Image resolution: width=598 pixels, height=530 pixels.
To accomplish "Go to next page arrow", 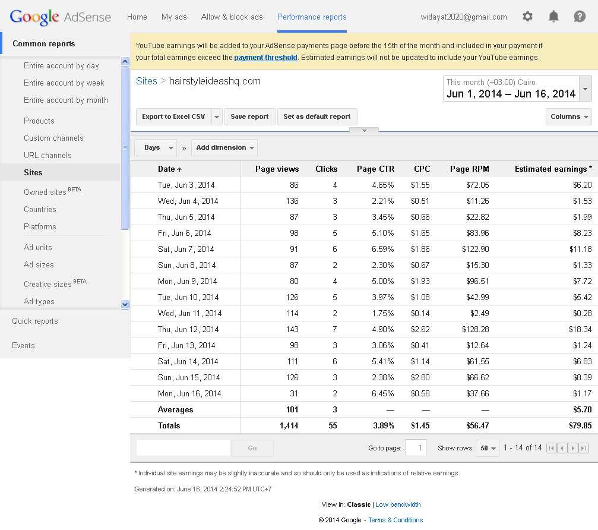I will pos(573,449).
